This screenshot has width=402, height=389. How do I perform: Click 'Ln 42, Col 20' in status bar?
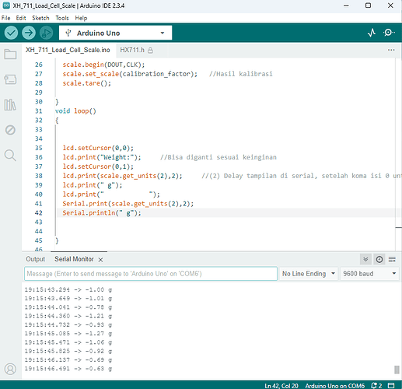pyautogui.click(x=281, y=386)
